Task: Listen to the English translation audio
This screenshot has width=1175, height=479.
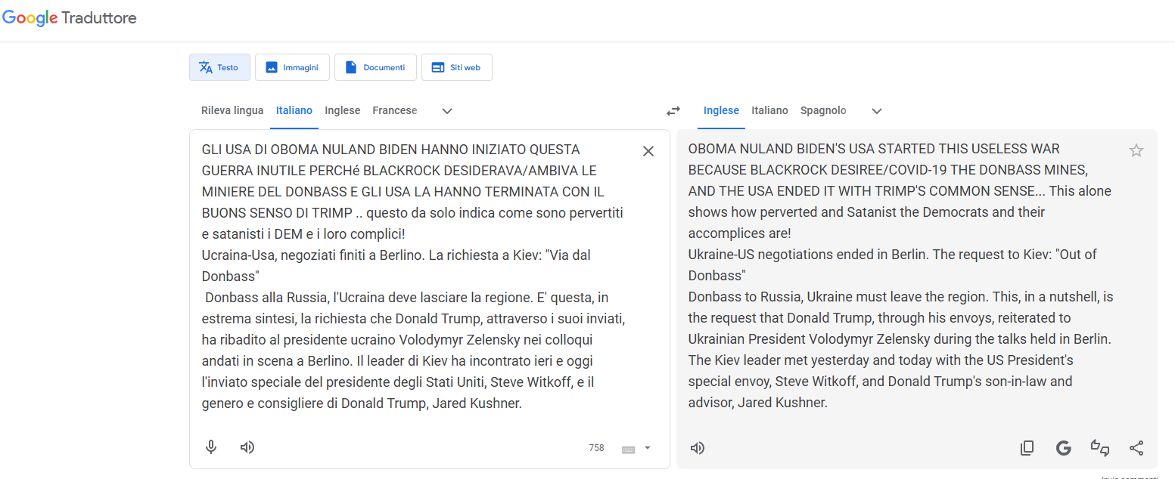Action: [698, 448]
